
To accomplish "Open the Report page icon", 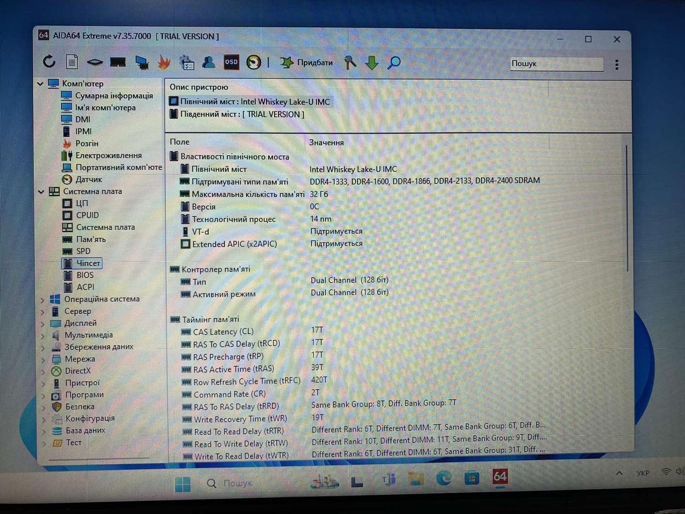I will pos(72,62).
